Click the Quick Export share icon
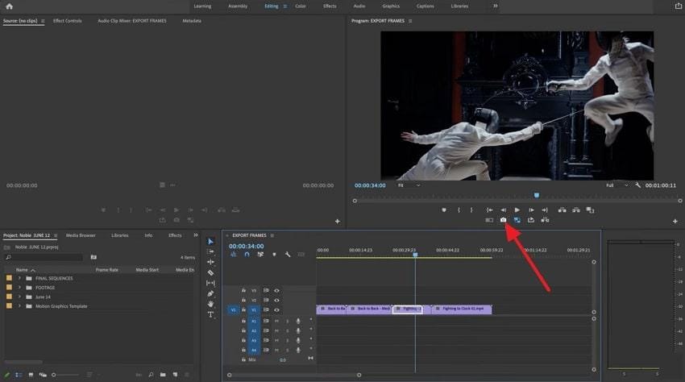Screen dimensions: 685x382 [x=678, y=6]
